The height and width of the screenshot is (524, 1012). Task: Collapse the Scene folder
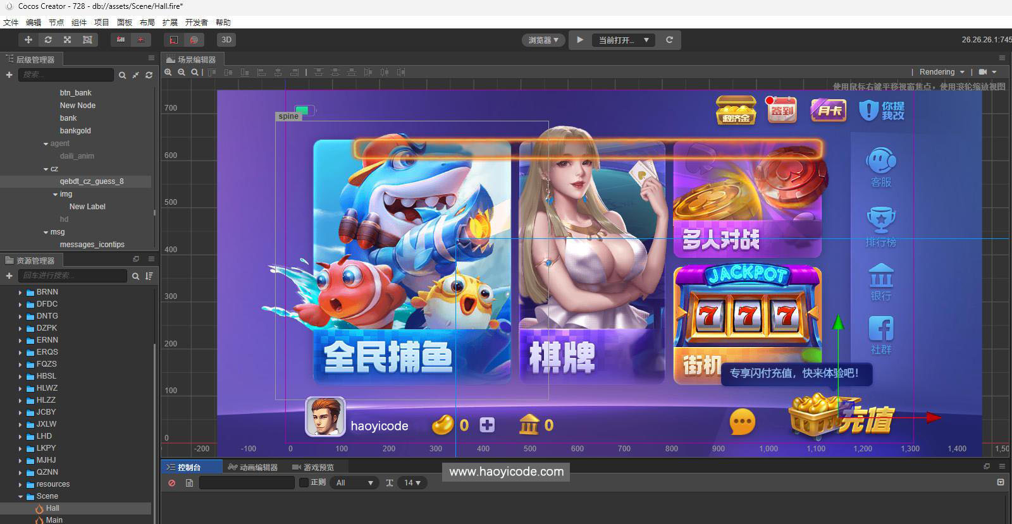pyautogui.click(x=20, y=497)
